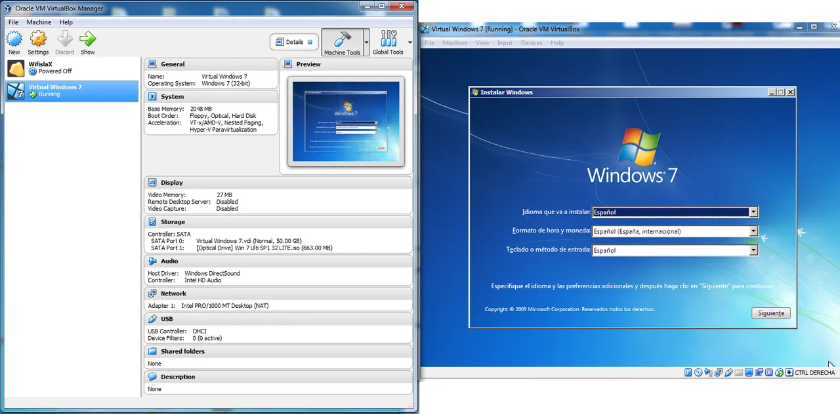This screenshot has height=414, width=840.
Task: Click the audio indicator in VM status bar
Action: coord(708,372)
